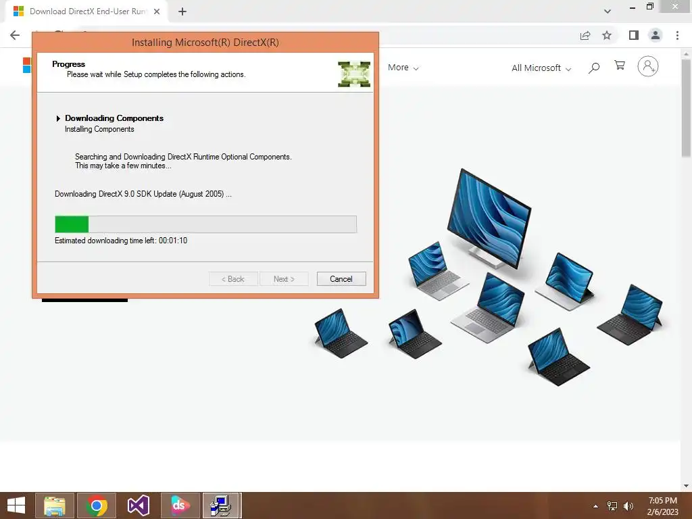
Task: Click the page vertical scrollbar thumb
Action: click(x=686, y=108)
